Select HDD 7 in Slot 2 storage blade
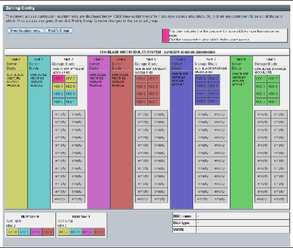Viewport: 293px width, 248px height. tap(70, 79)
